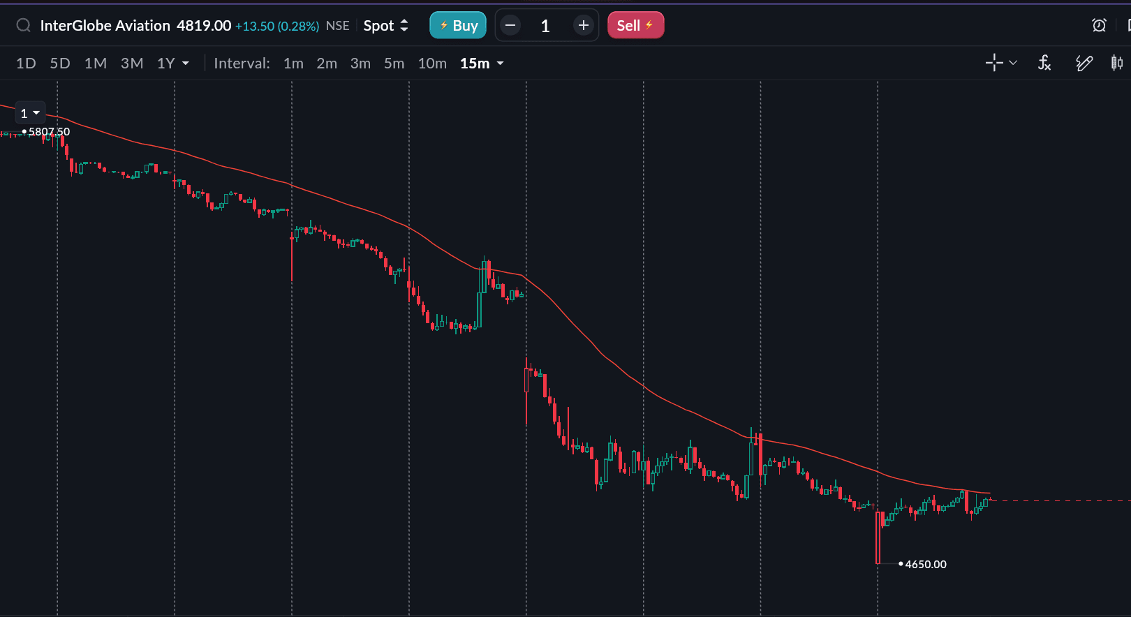The image size is (1131, 617).
Task: Switch chart range to 1D
Action: [x=26, y=64]
